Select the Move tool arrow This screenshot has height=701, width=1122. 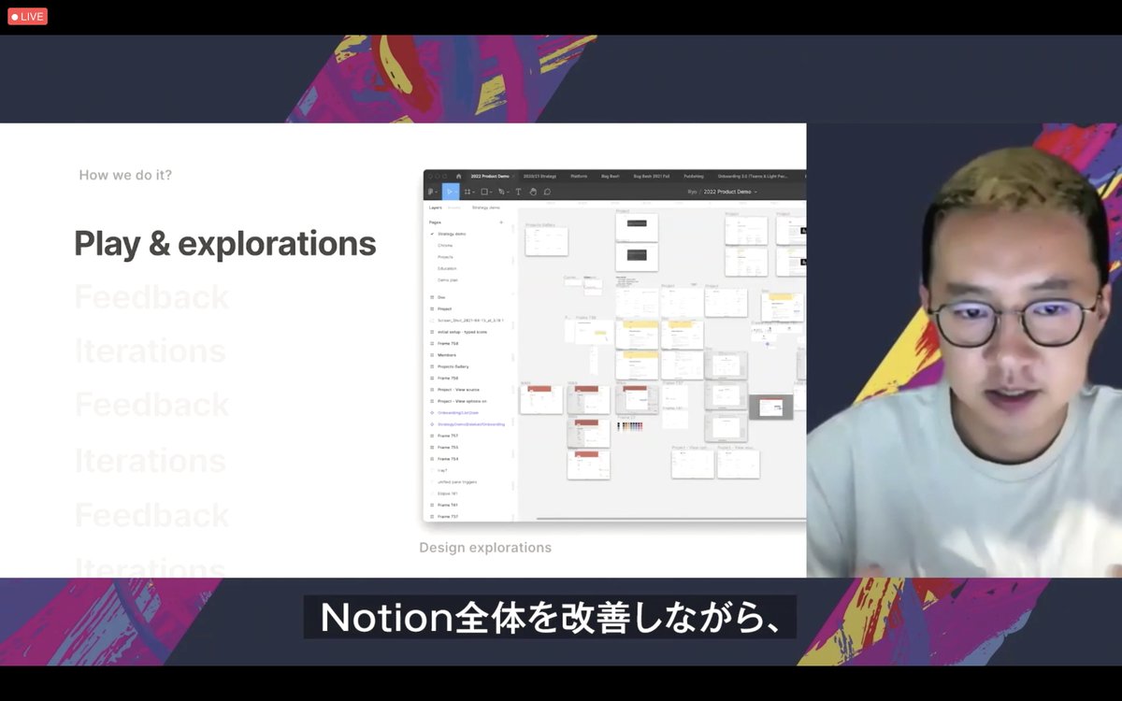click(x=449, y=192)
